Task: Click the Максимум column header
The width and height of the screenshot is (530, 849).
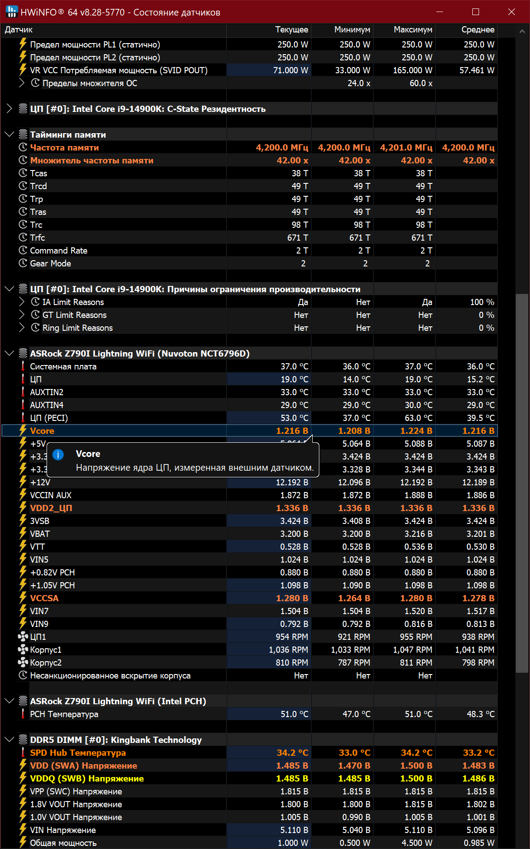Action: [x=404, y=30]
